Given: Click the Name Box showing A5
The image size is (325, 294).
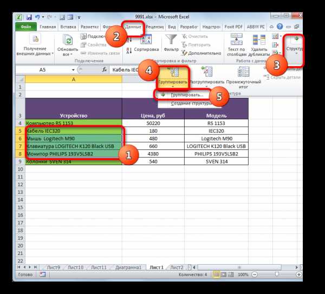Looking at the screenshot, I should point(43,70).
